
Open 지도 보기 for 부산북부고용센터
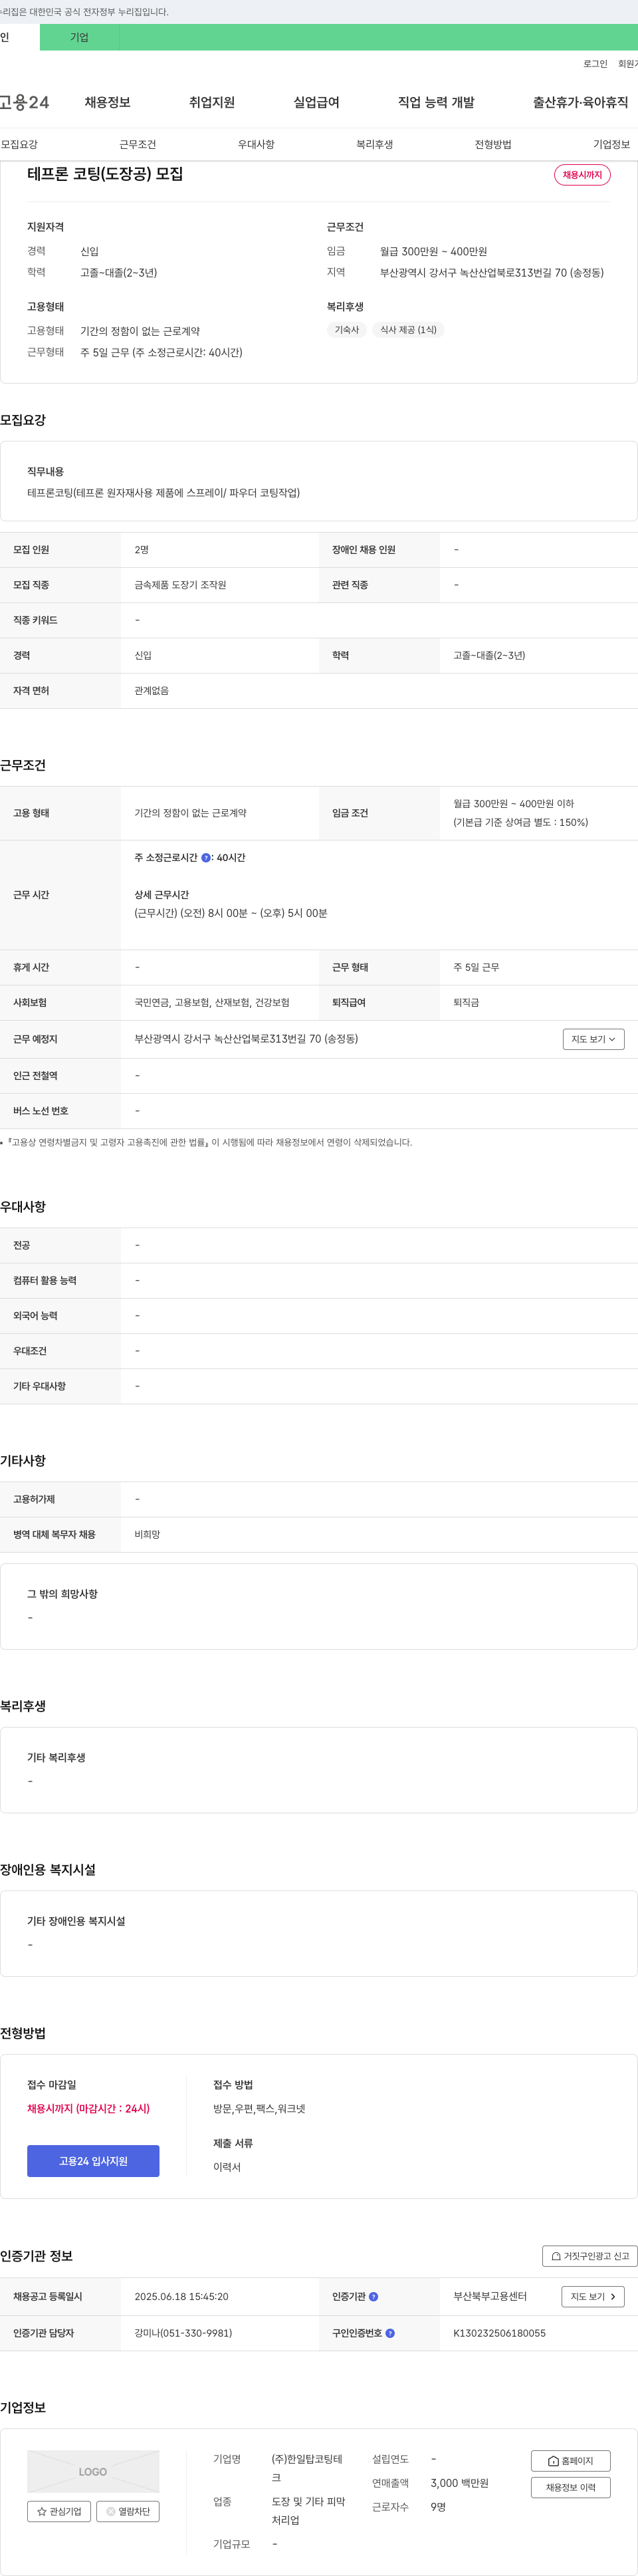(x=592, y=2296)
